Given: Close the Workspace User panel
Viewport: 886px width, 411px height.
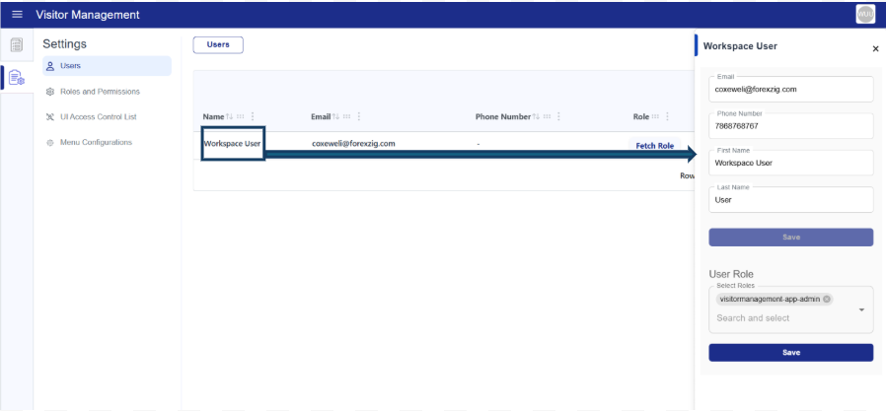Looking at the screenshot, I should (875, 48).
